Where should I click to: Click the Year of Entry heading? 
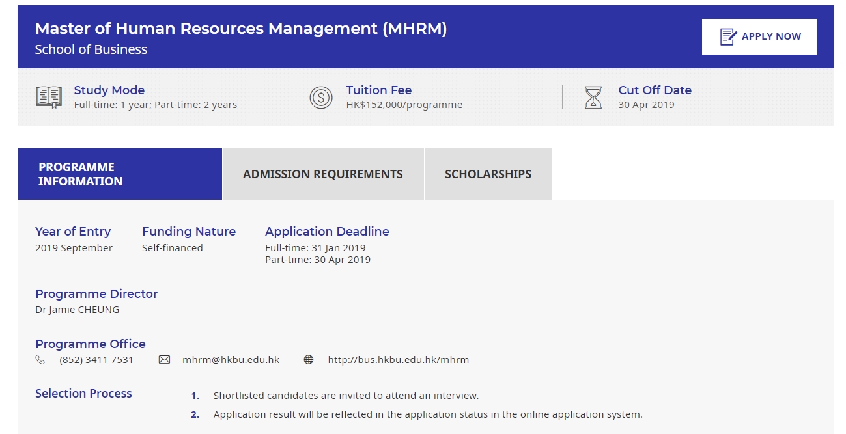(x=73, y=232)
